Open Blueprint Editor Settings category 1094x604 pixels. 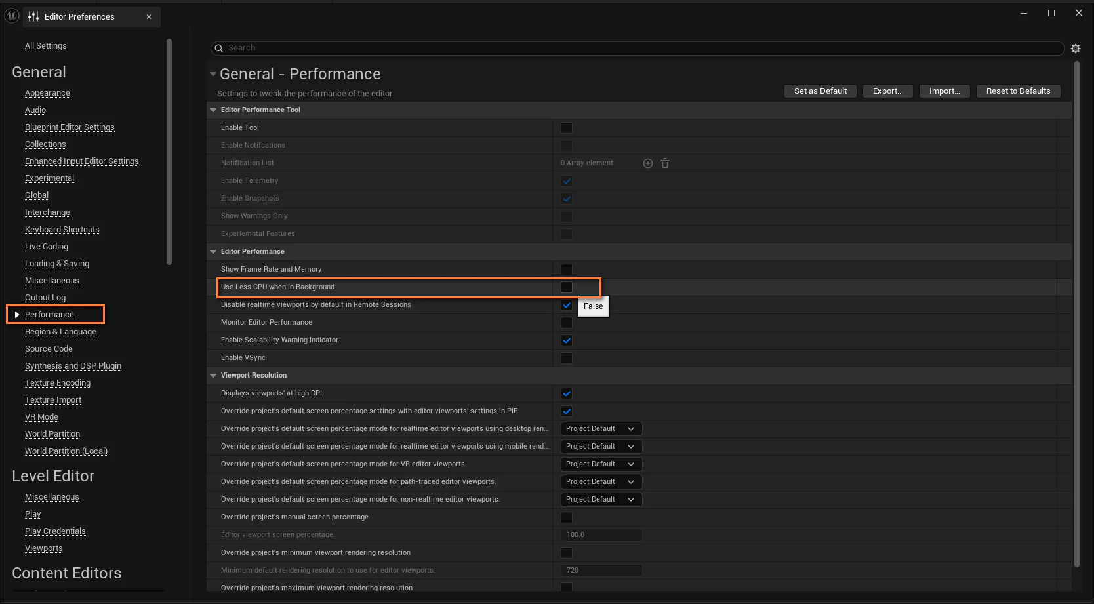click(70, 127)
